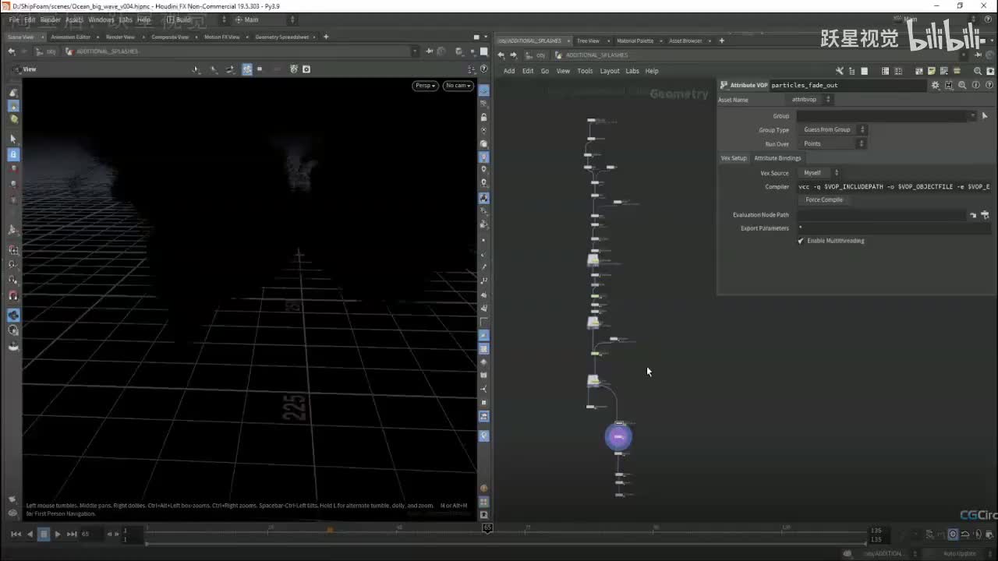998x561 pixels.
Task: Play the animation forward
Action: (58, 534)
